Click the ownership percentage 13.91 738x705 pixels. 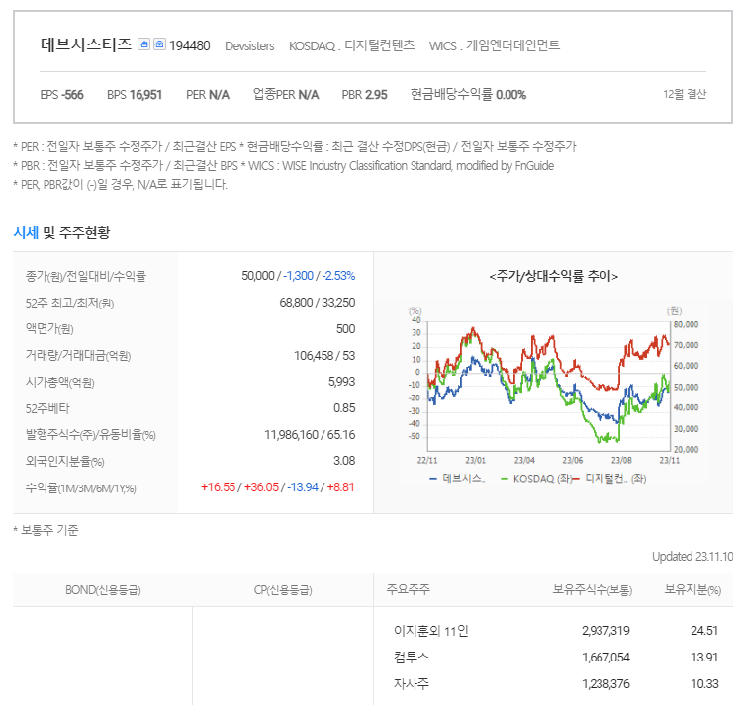[x=704, y=657]
